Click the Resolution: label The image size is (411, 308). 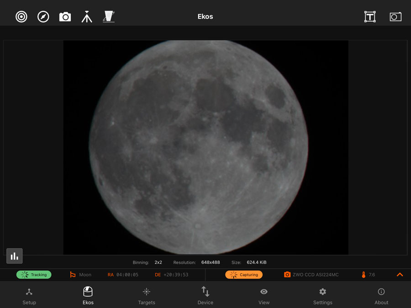pos(184,262)
